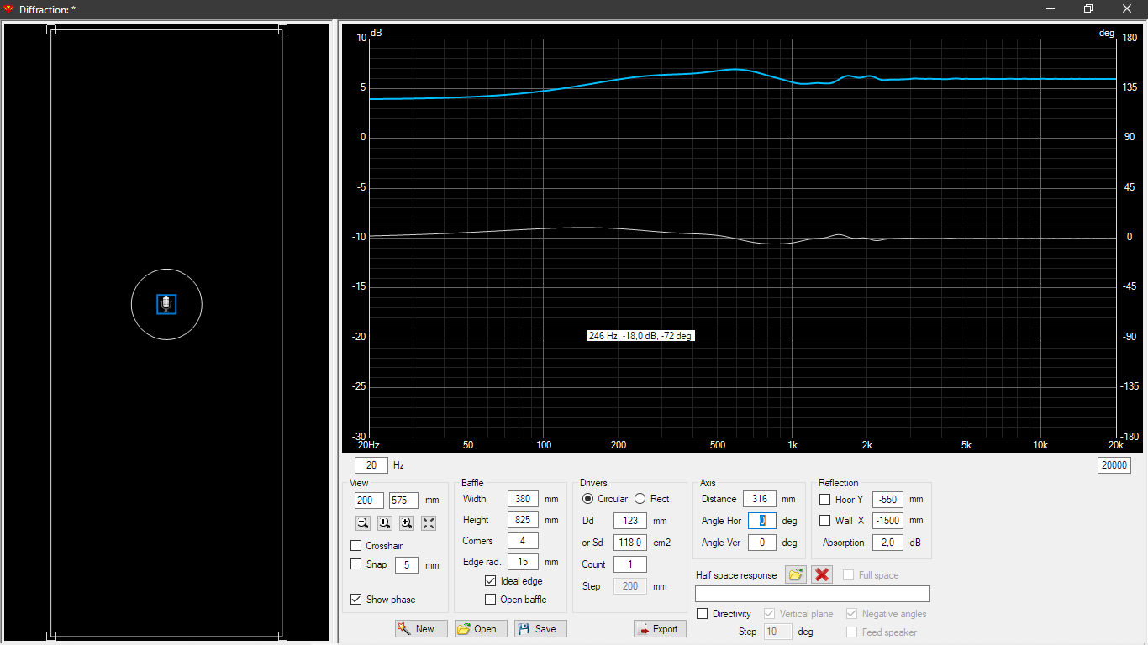The width and height of the screenshot is (1148, 645).
Task: Click Edge rad. field
Action: (523, 562)
